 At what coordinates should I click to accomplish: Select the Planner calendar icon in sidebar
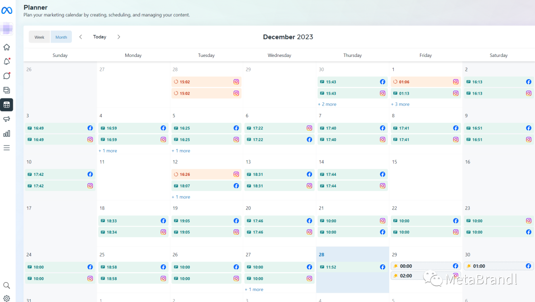click(x=6, y=104)
